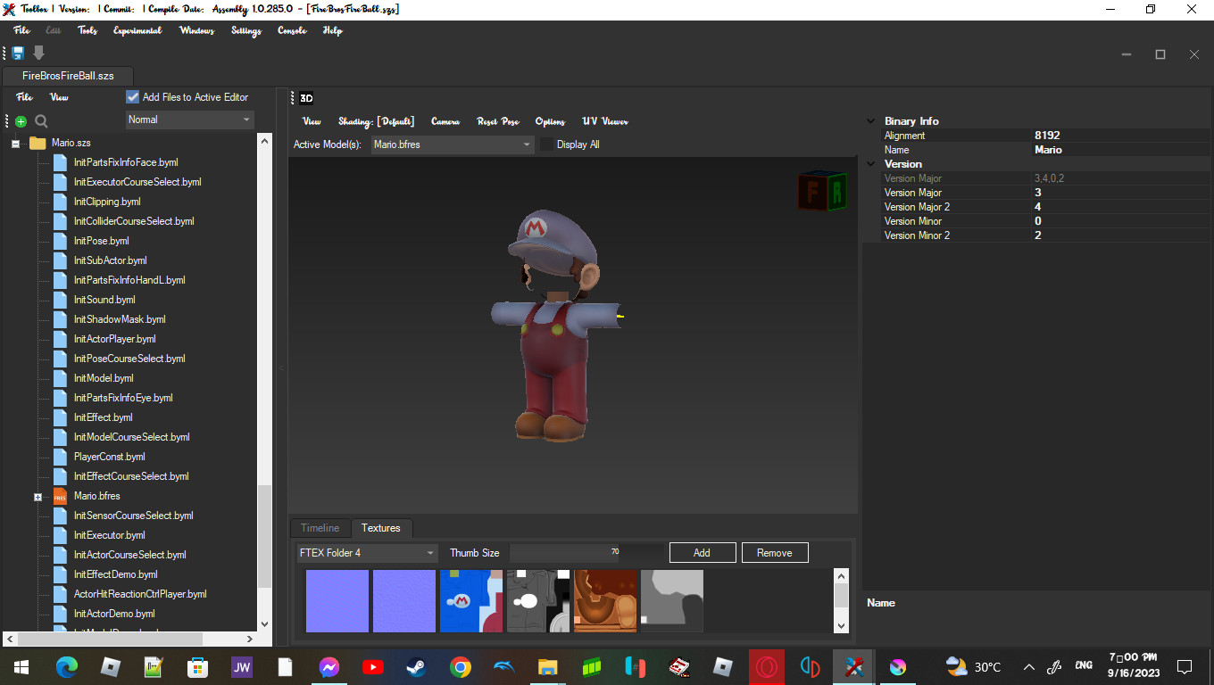Image resolution: width=1214 pixels, height=685 pixels.
Task: Launch Dolphin emulator from the taskbar
Action: pos(503,667)
